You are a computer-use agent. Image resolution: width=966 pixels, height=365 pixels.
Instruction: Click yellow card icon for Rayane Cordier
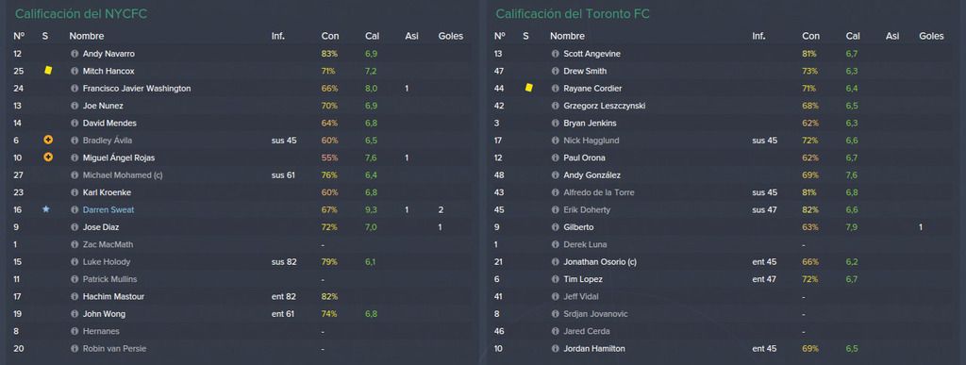pos(528,88)
